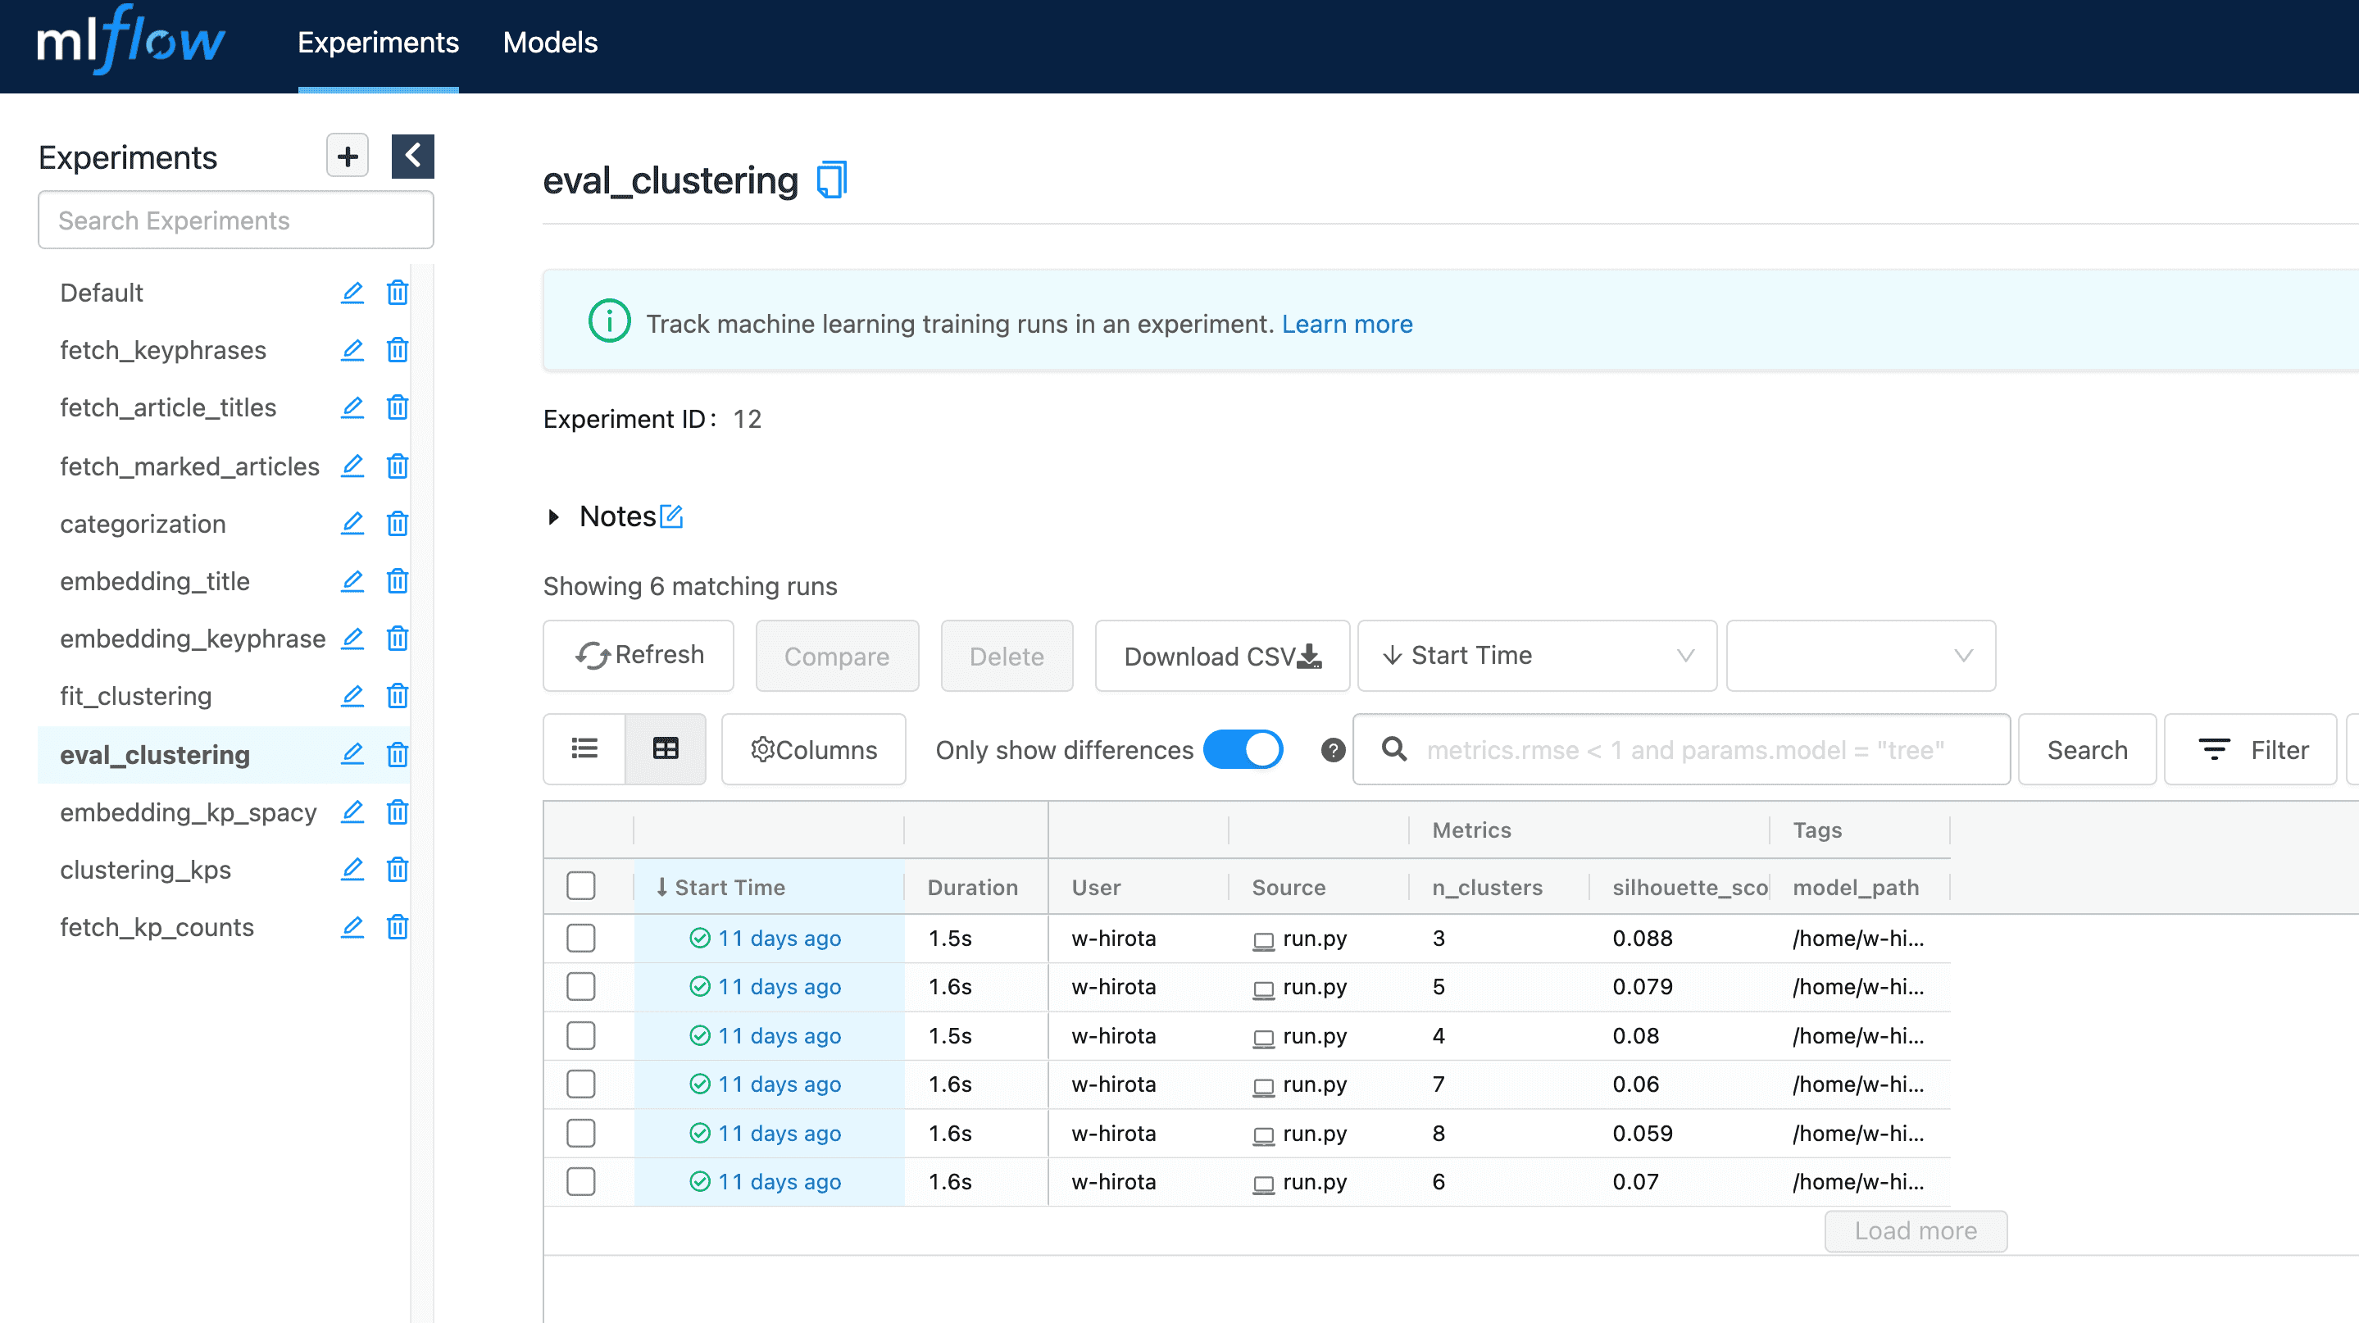
Task: Delete the fit_clustering experiment using its trash icon
Action: pyautogui.click(x=397, y=696)
